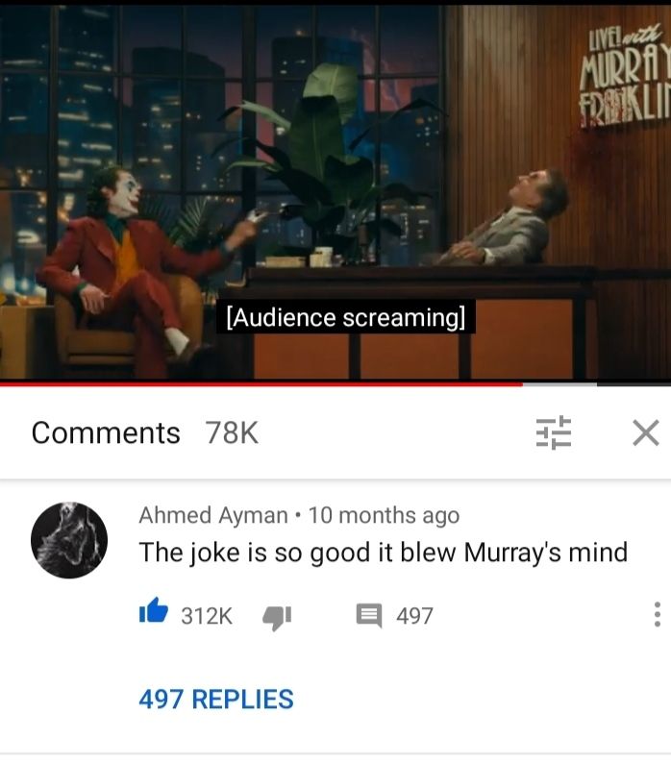
Task: Seek on the red video progress bar
Action: point(261,384)
